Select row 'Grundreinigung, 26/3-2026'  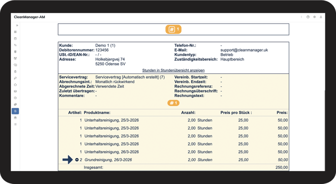click(x=174, y=160)
